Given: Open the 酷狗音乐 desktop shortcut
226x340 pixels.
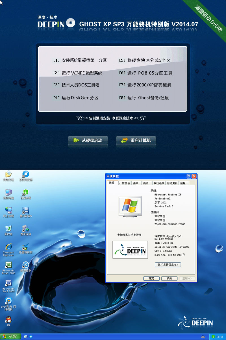Looking at the screenshot, I should (26, 267).
